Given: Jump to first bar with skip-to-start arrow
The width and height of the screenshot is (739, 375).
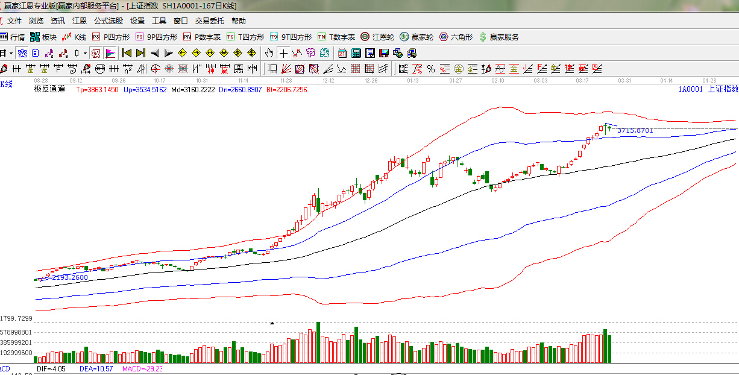Looking at the screenshot, I should [127, 53].
